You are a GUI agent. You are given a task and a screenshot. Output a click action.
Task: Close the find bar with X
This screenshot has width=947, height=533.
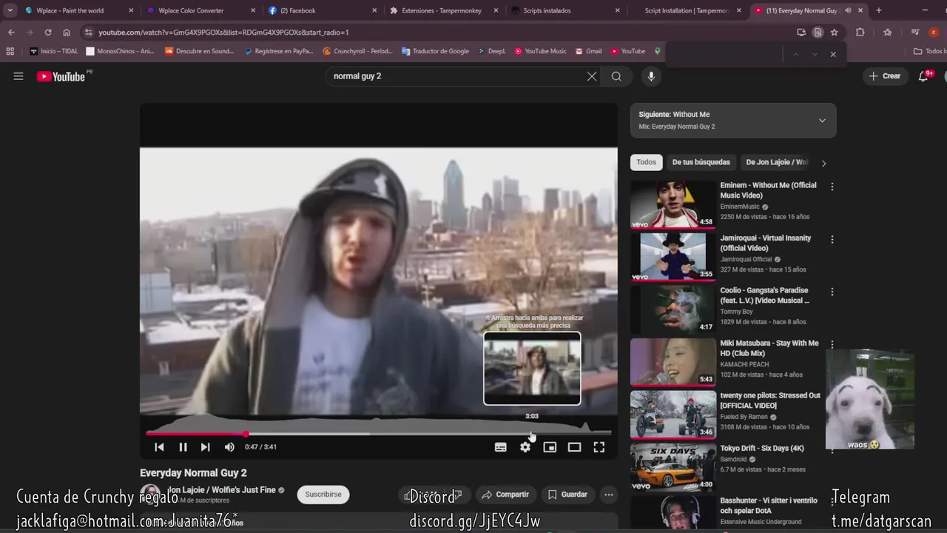(833, 54)
